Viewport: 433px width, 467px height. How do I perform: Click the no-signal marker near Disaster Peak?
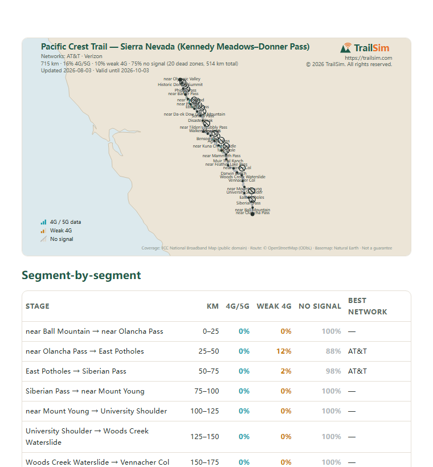pos(206,124)
